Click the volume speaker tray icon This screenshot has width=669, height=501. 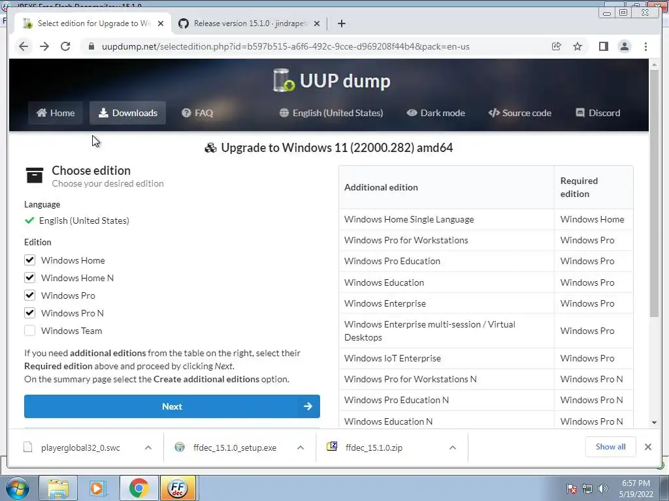point(603,489)
